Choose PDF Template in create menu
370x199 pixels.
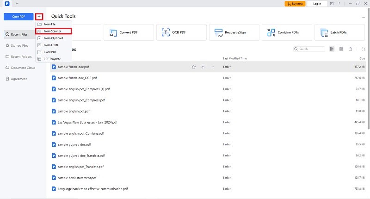click(x=54, y=59)
